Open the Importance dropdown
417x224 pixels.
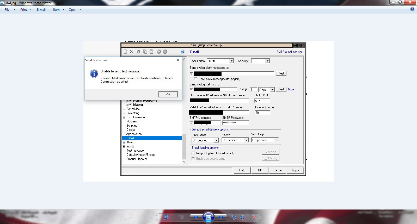(x=216, y=140)
